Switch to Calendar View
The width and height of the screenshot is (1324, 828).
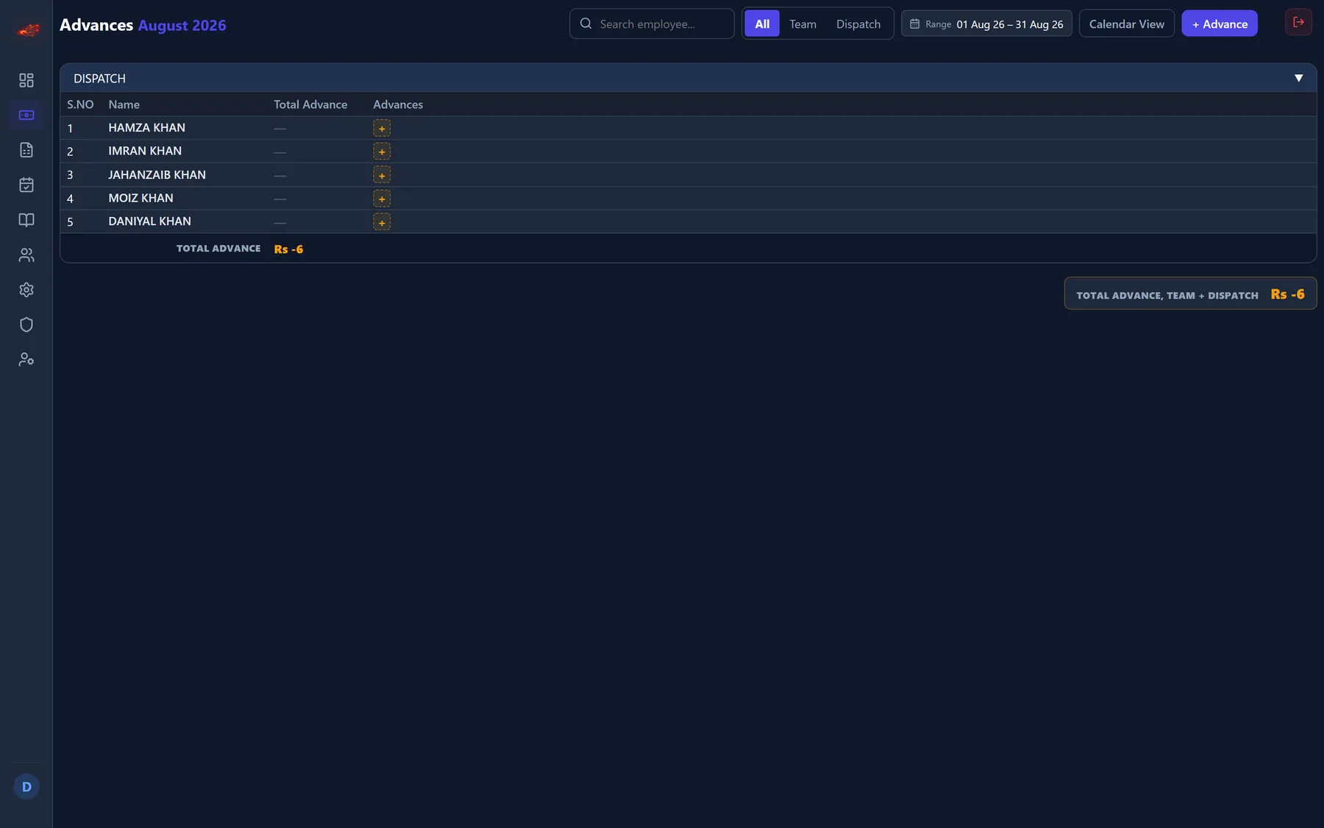(1126, 24)
